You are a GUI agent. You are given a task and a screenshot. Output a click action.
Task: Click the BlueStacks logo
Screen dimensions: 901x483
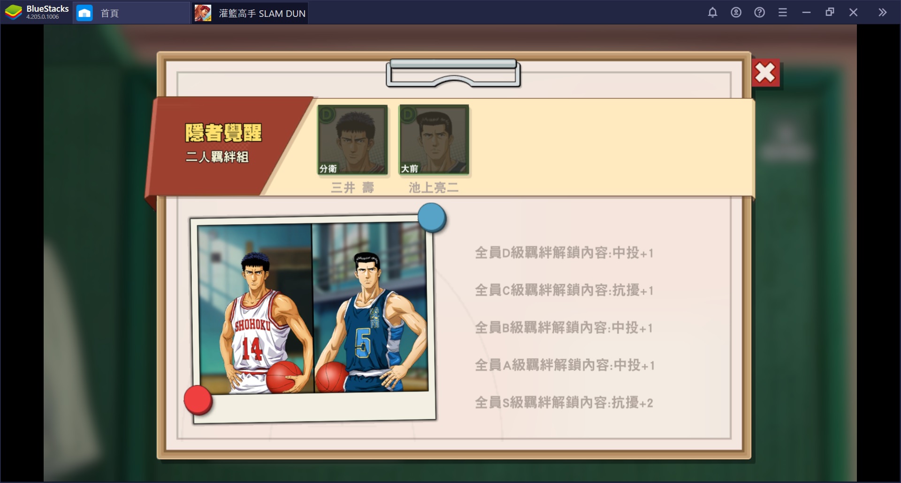(14, 13)
